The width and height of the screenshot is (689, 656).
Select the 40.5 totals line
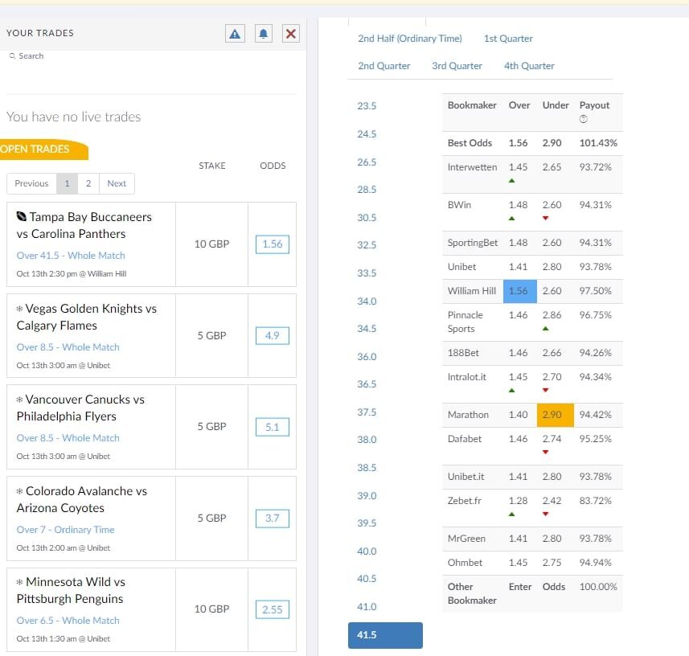click(x=367, y=578)
